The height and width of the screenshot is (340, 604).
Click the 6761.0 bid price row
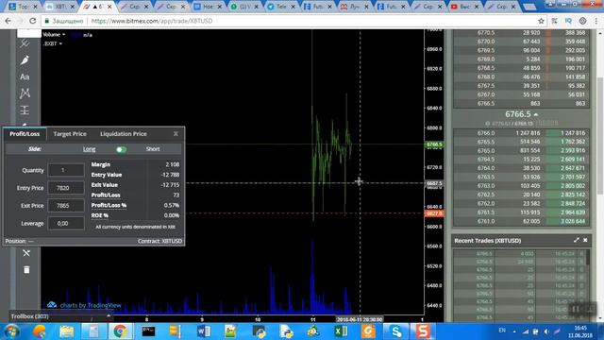pyautogui.click(x=521, y=221)
